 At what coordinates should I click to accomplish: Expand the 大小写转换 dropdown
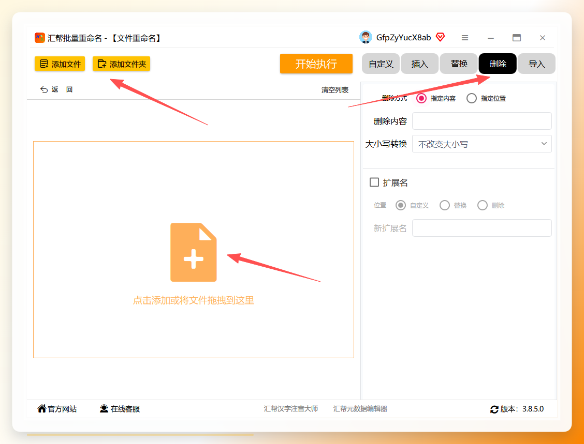pyautogui.click(x=481, y=144)
